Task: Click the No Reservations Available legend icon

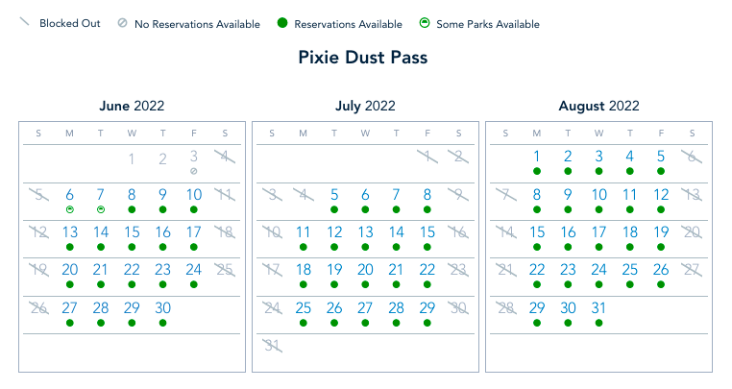Action: point(121,23)
